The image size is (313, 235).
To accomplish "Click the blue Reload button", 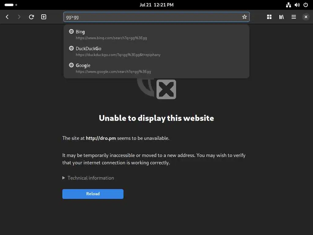I will pyautogui.click(x=93, y=194).
